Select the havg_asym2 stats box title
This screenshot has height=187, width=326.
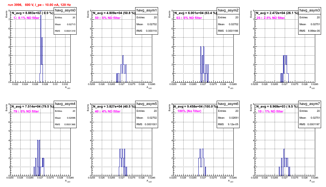click(228, 10)
